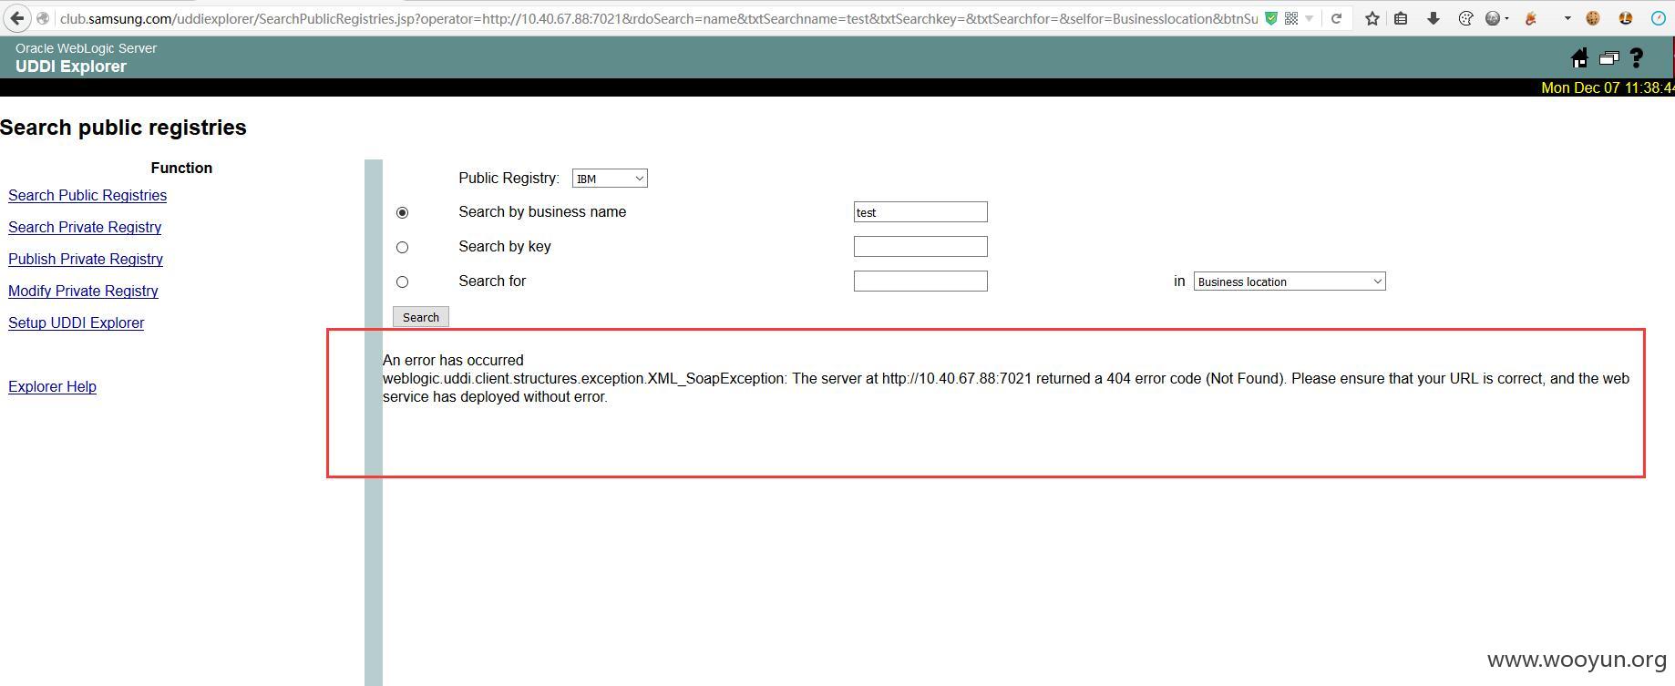Click the Search button

point(421,317)
